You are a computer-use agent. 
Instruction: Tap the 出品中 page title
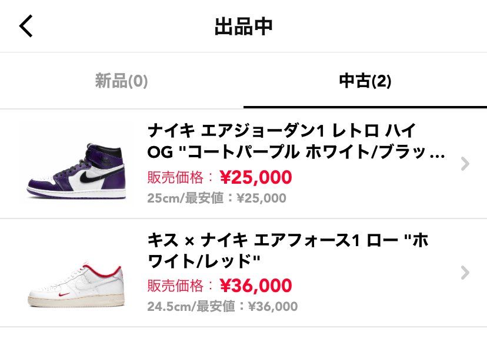243,26
